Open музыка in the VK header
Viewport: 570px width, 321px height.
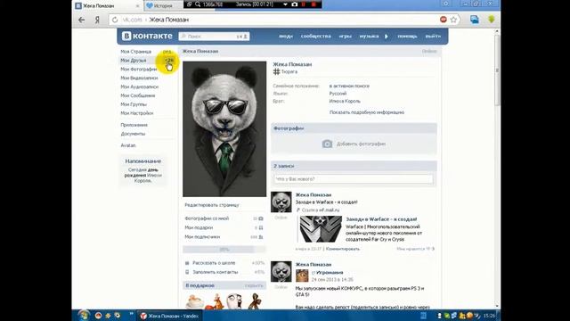369,36
